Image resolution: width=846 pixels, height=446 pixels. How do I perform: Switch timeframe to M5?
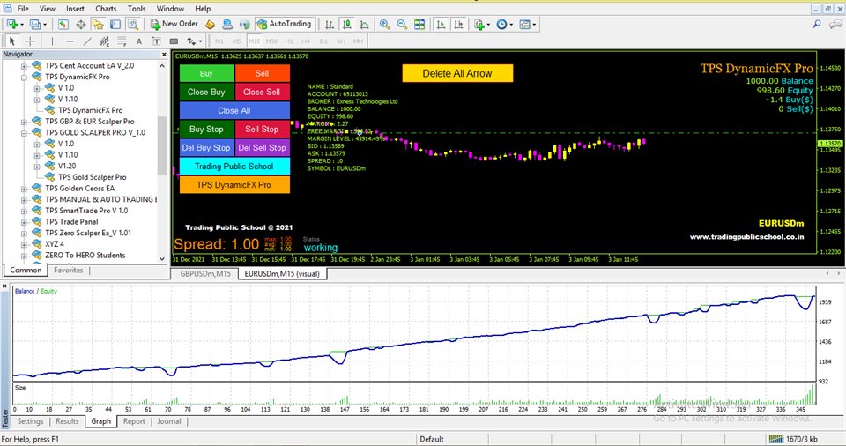[236, 41]
